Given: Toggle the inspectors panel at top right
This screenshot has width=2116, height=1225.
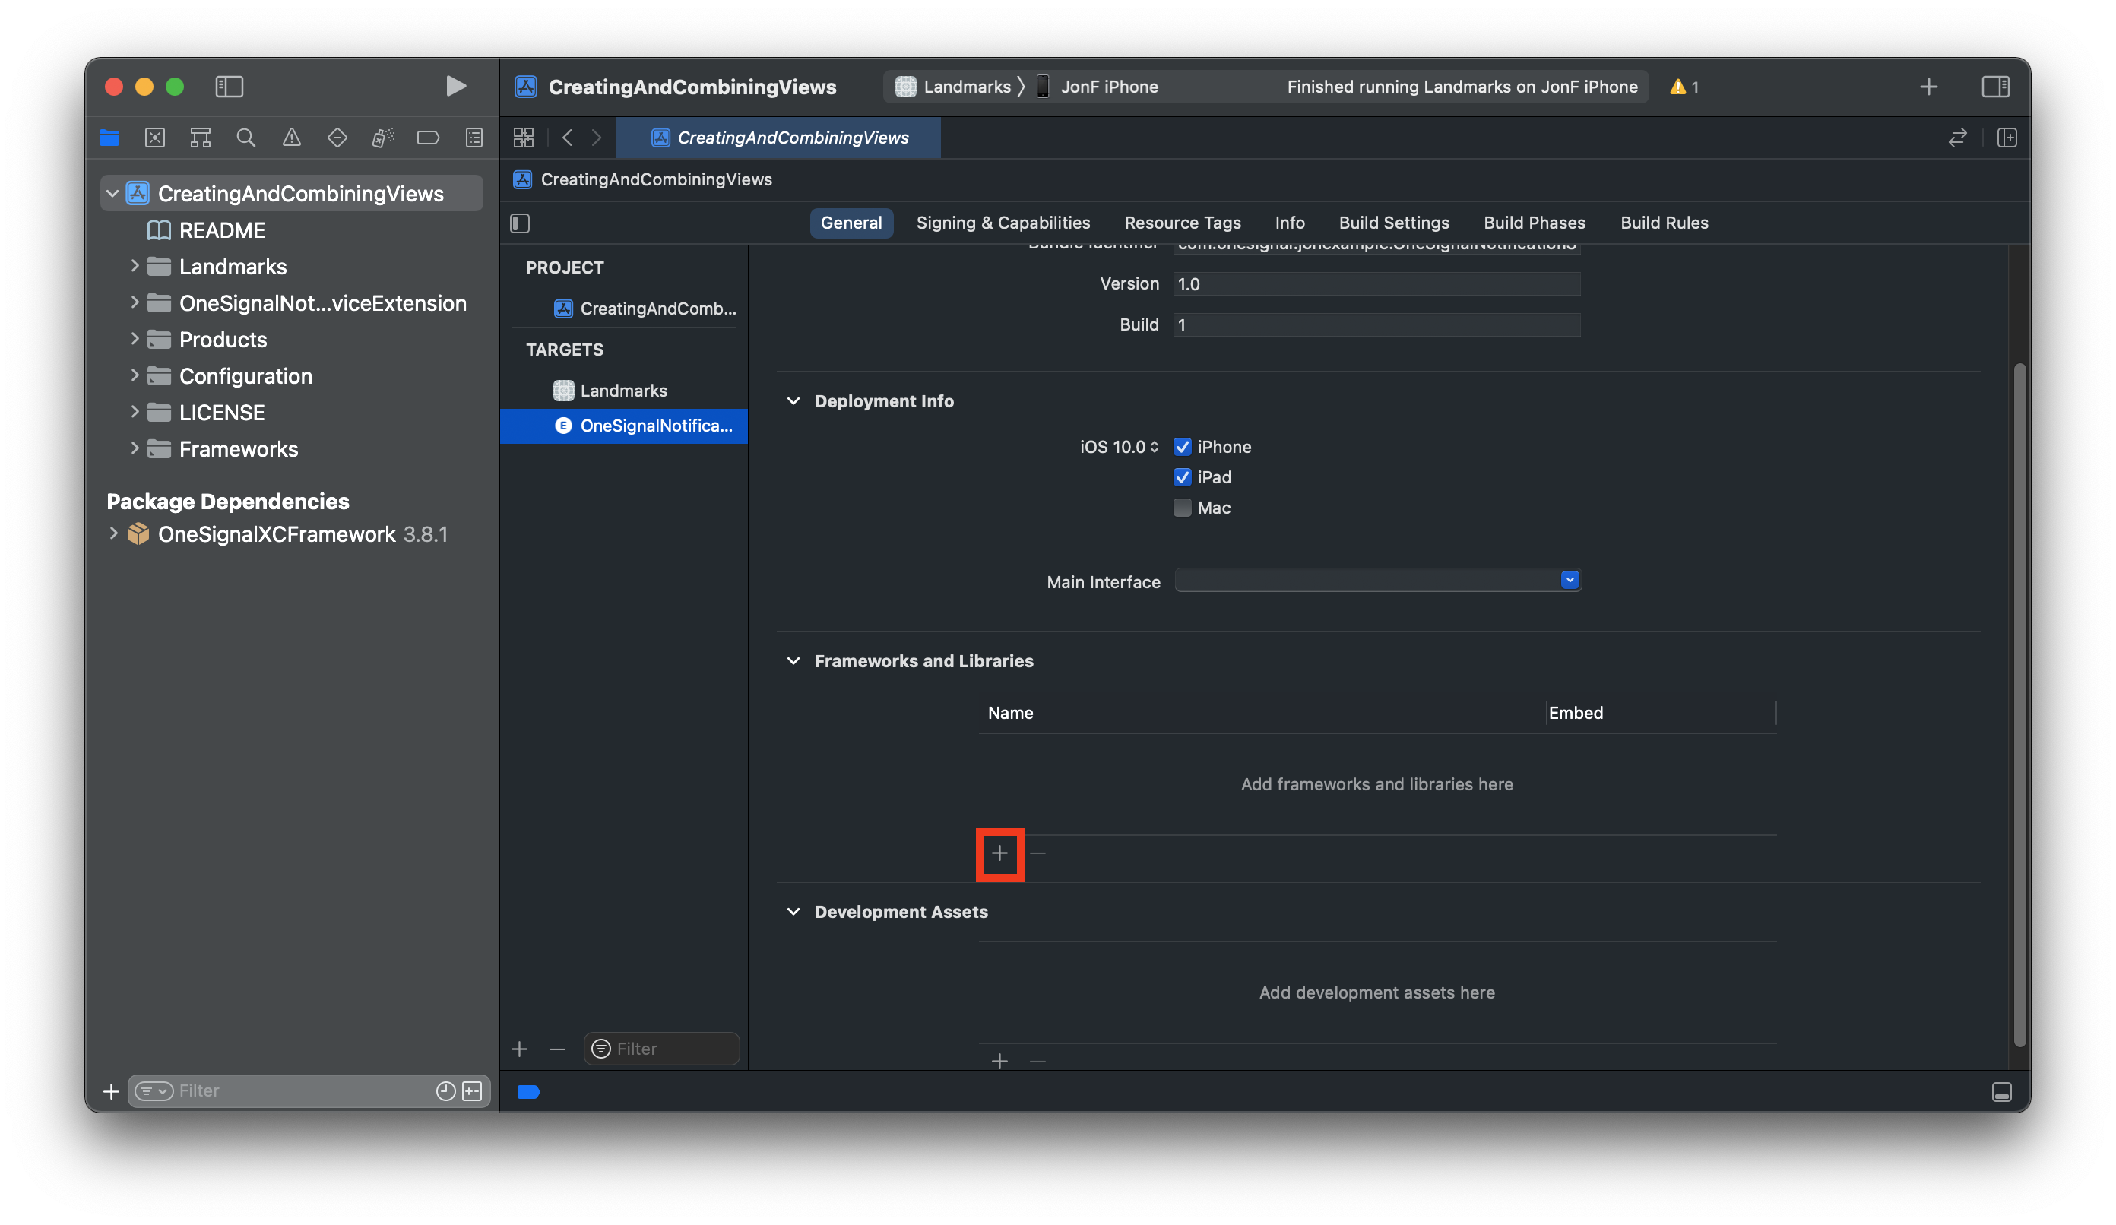Looking at the screenshot, I should pyautogui.click(x=1995, y=87).
